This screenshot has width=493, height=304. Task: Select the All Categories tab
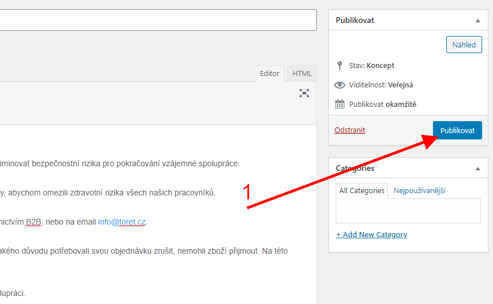pos(361,191)
